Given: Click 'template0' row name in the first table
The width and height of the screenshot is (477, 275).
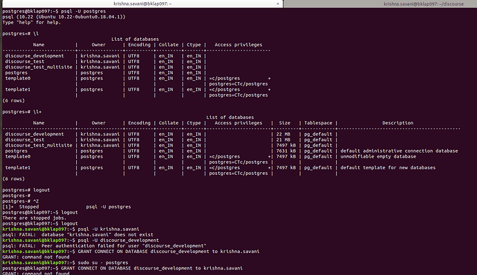Looking at the screenshot, I should tap(18, 78).
